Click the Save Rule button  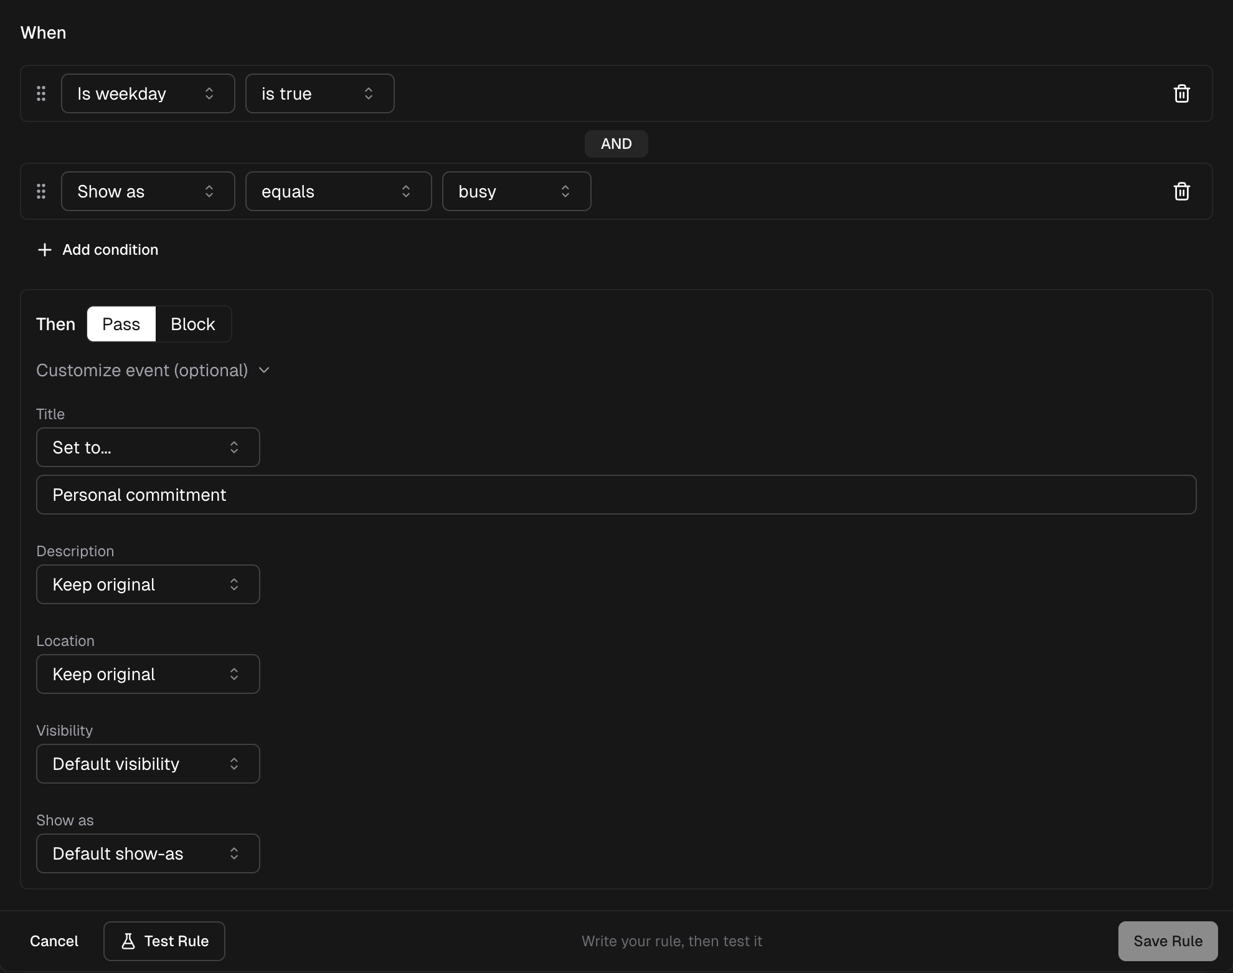(1168, 941)
